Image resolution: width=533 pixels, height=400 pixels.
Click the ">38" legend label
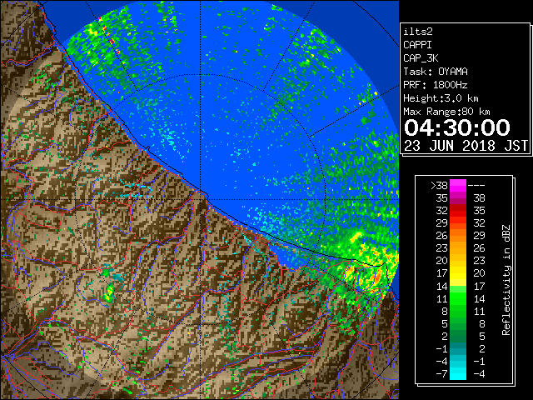[439, 186]
